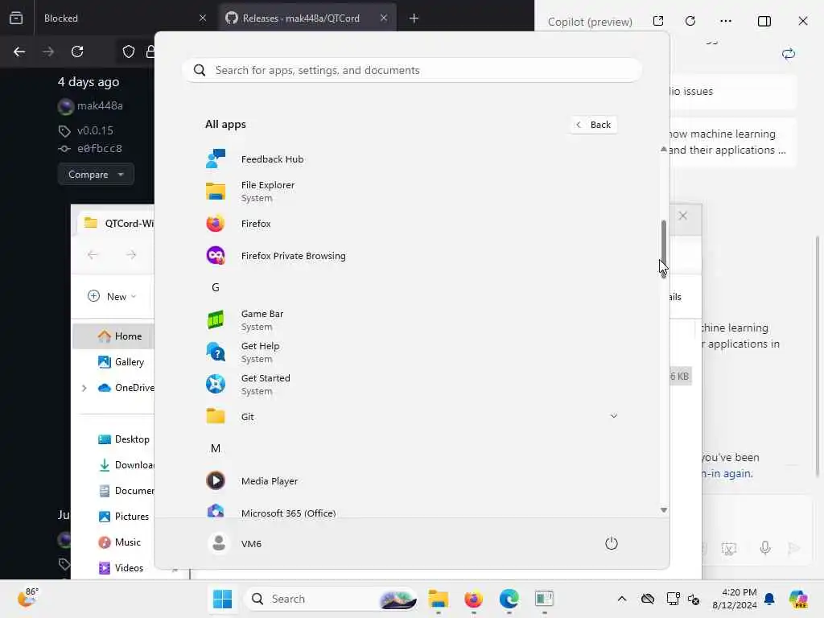
Task: Open the Git folder entry
Action: coord(411,416)
